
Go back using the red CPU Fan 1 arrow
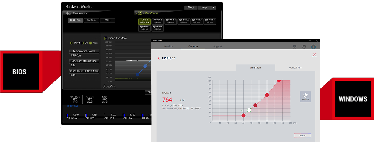tap(159, 58)
